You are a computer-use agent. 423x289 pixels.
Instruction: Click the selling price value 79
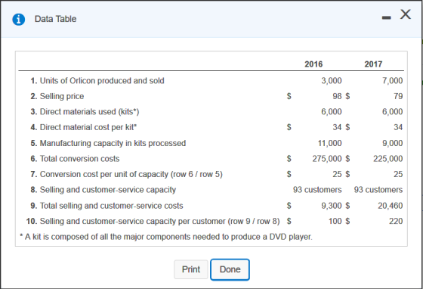pyautogui.click(x=398, y=96)
